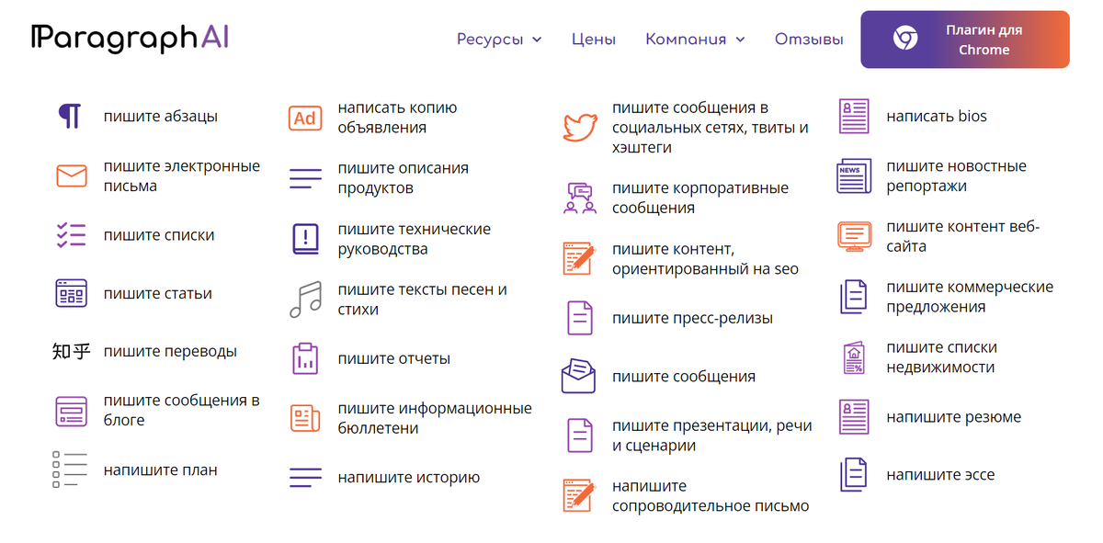Click the document icon beside напишите эссе
Image resolution: width=1103 pixels, height=543 pixels.
[x=854, y=475]
